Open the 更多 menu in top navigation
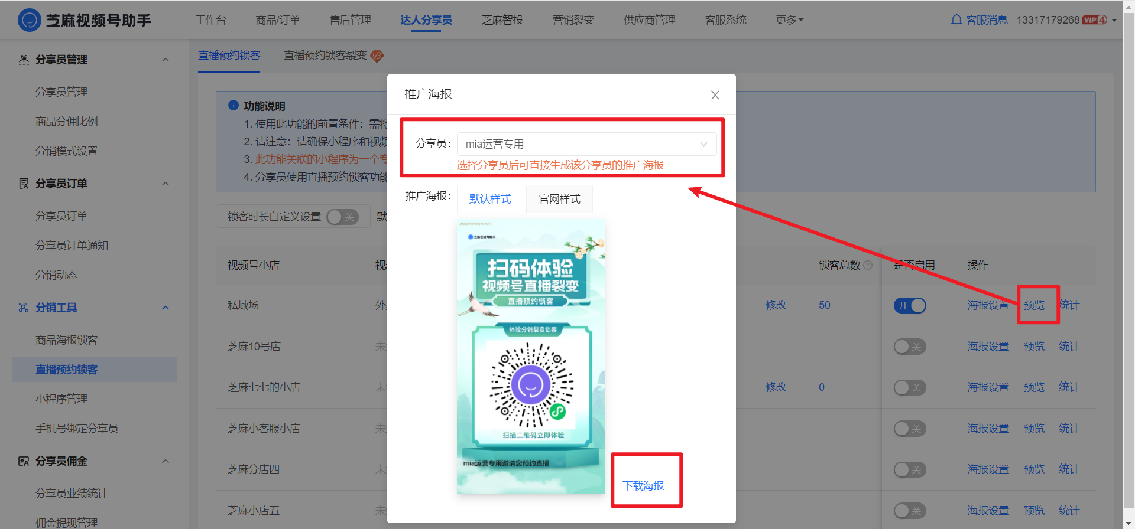The width and height of the screenshot is (1135, 529). [790, 20]
